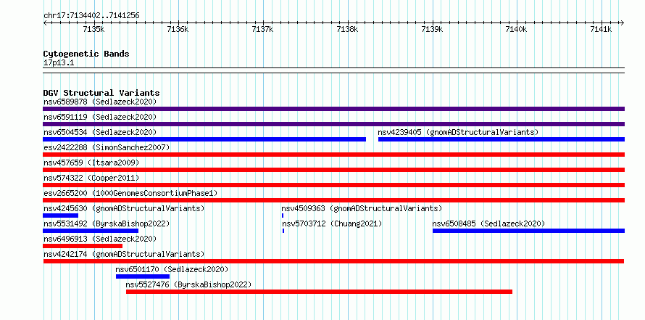
Task: Click the nsv457659 (Itsara2009) label
Action: coord(91,163)
